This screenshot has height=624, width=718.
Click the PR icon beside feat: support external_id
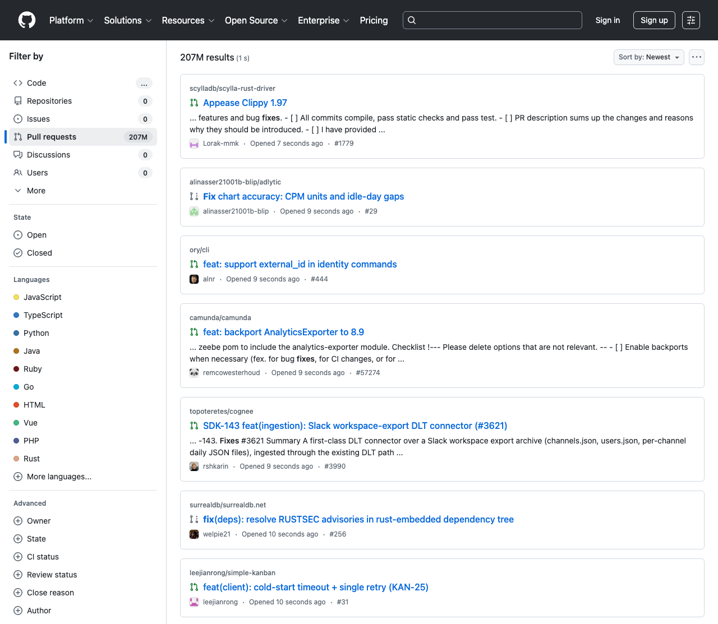[194, 264]
